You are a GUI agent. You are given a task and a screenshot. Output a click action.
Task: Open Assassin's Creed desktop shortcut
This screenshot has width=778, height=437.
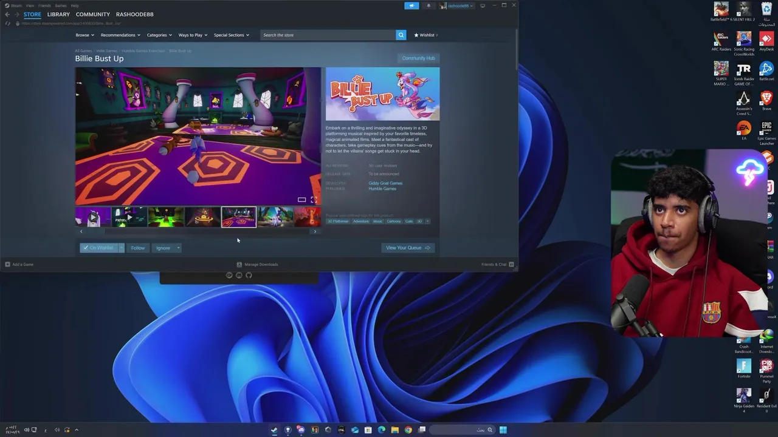(x=744, y=104)
